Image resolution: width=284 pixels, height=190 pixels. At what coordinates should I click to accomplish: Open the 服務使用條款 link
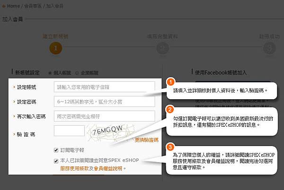tap(74, 168)
